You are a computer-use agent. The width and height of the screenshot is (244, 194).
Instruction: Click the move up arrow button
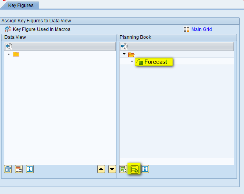tap(101, 169)
